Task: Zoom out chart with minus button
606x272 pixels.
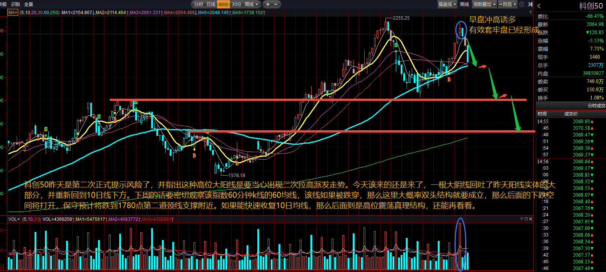Action: pos(276,4)
